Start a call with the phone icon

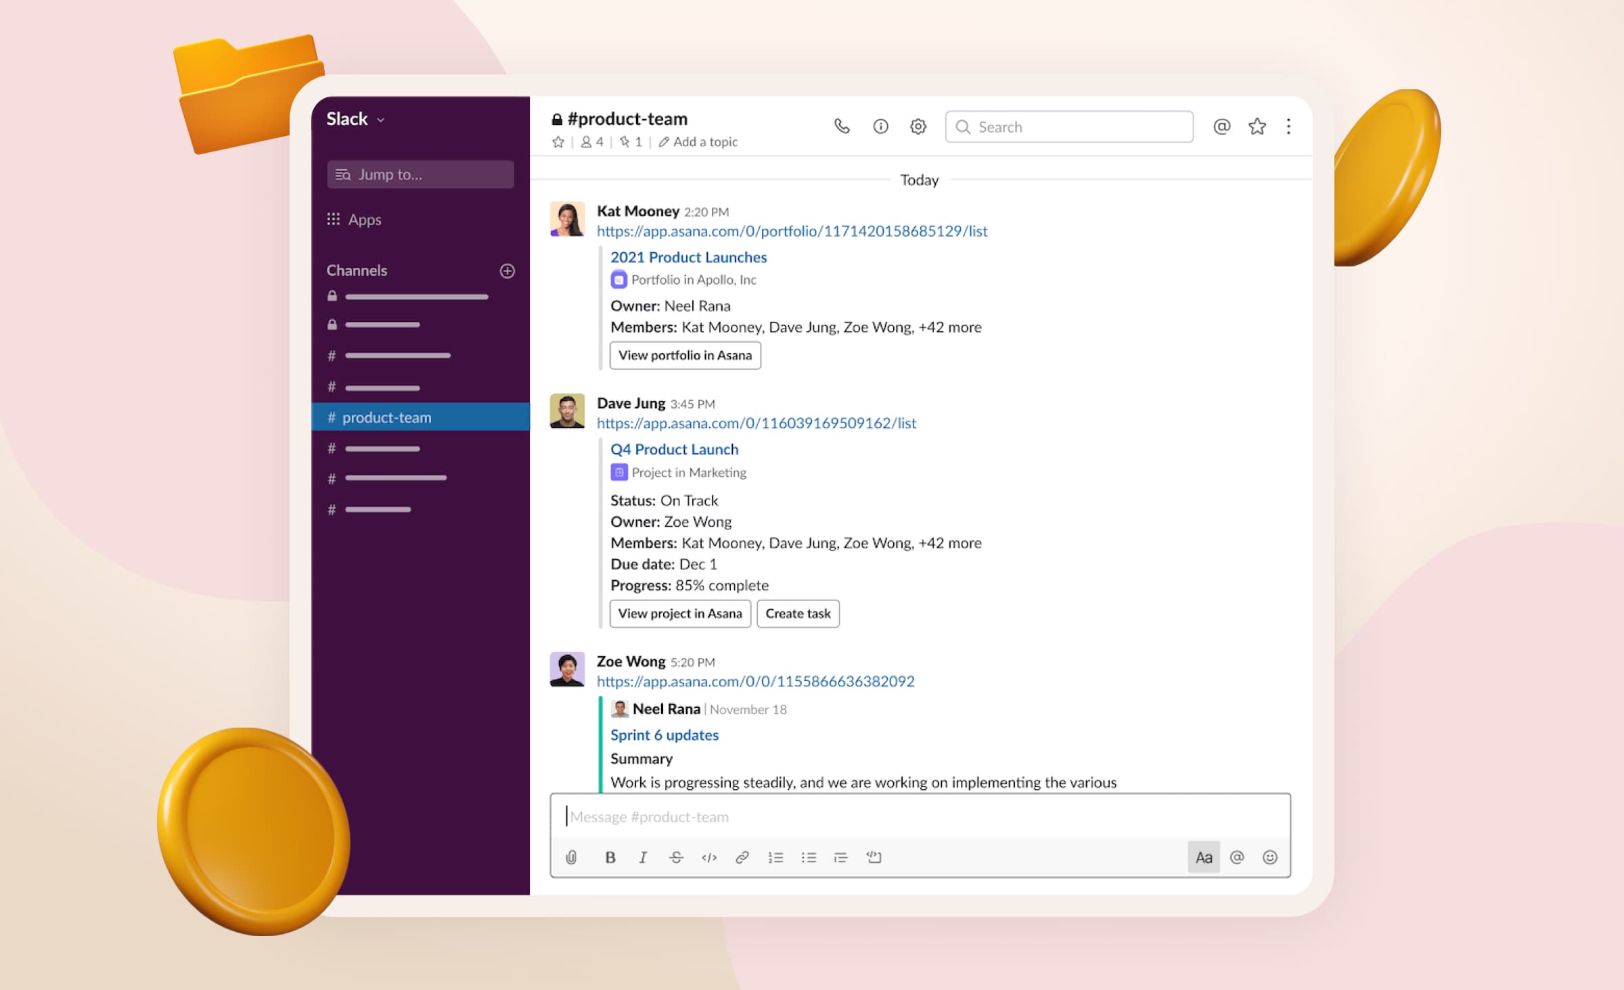[x=842, y=126]
